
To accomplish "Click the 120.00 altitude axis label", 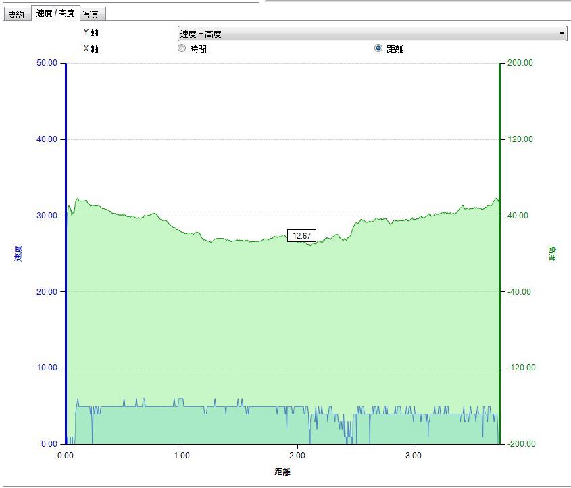I will point(520,139).
